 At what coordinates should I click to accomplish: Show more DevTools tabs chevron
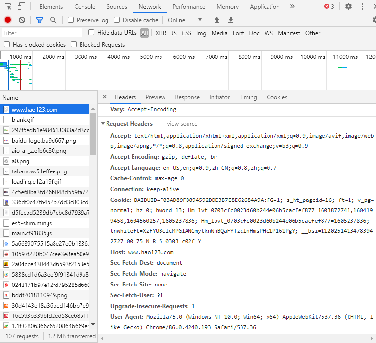[292, 6]
